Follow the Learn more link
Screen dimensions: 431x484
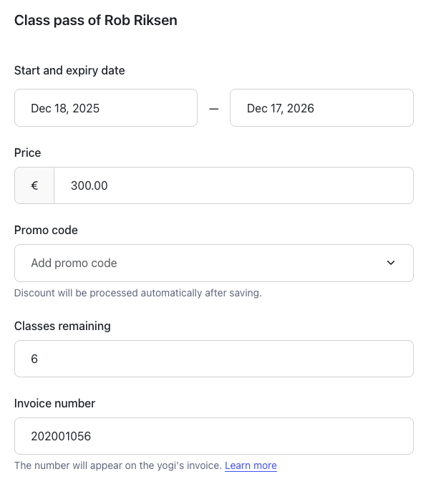point(251,465)
